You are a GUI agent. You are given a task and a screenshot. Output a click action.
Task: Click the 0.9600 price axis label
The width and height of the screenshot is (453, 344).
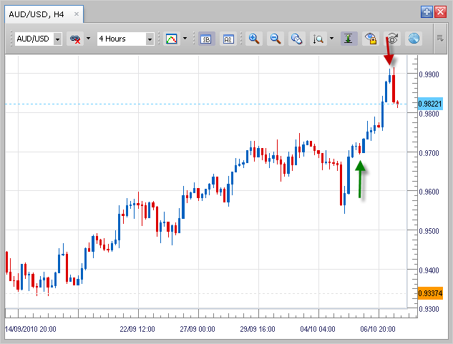(429, 192)
